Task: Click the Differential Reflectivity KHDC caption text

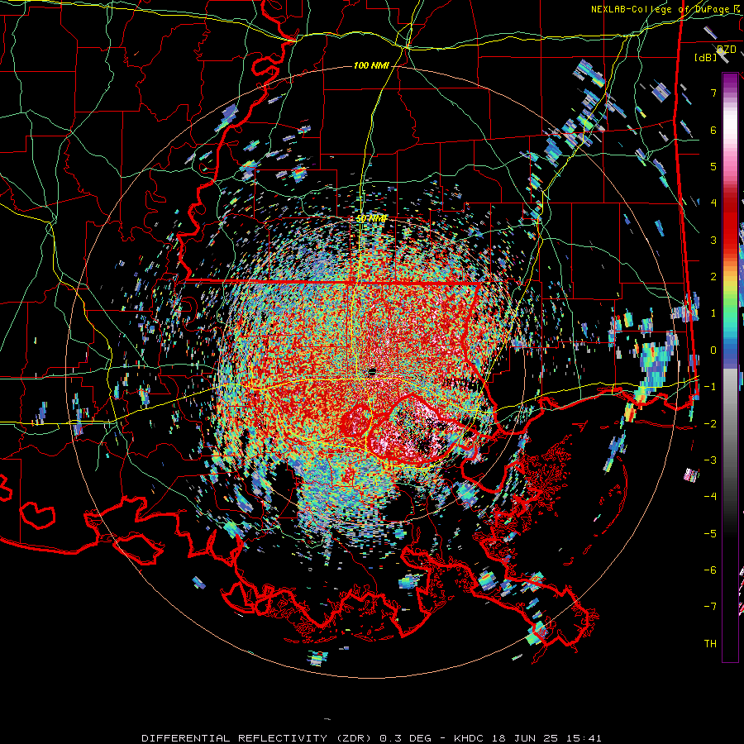Action: coord(371,738)
